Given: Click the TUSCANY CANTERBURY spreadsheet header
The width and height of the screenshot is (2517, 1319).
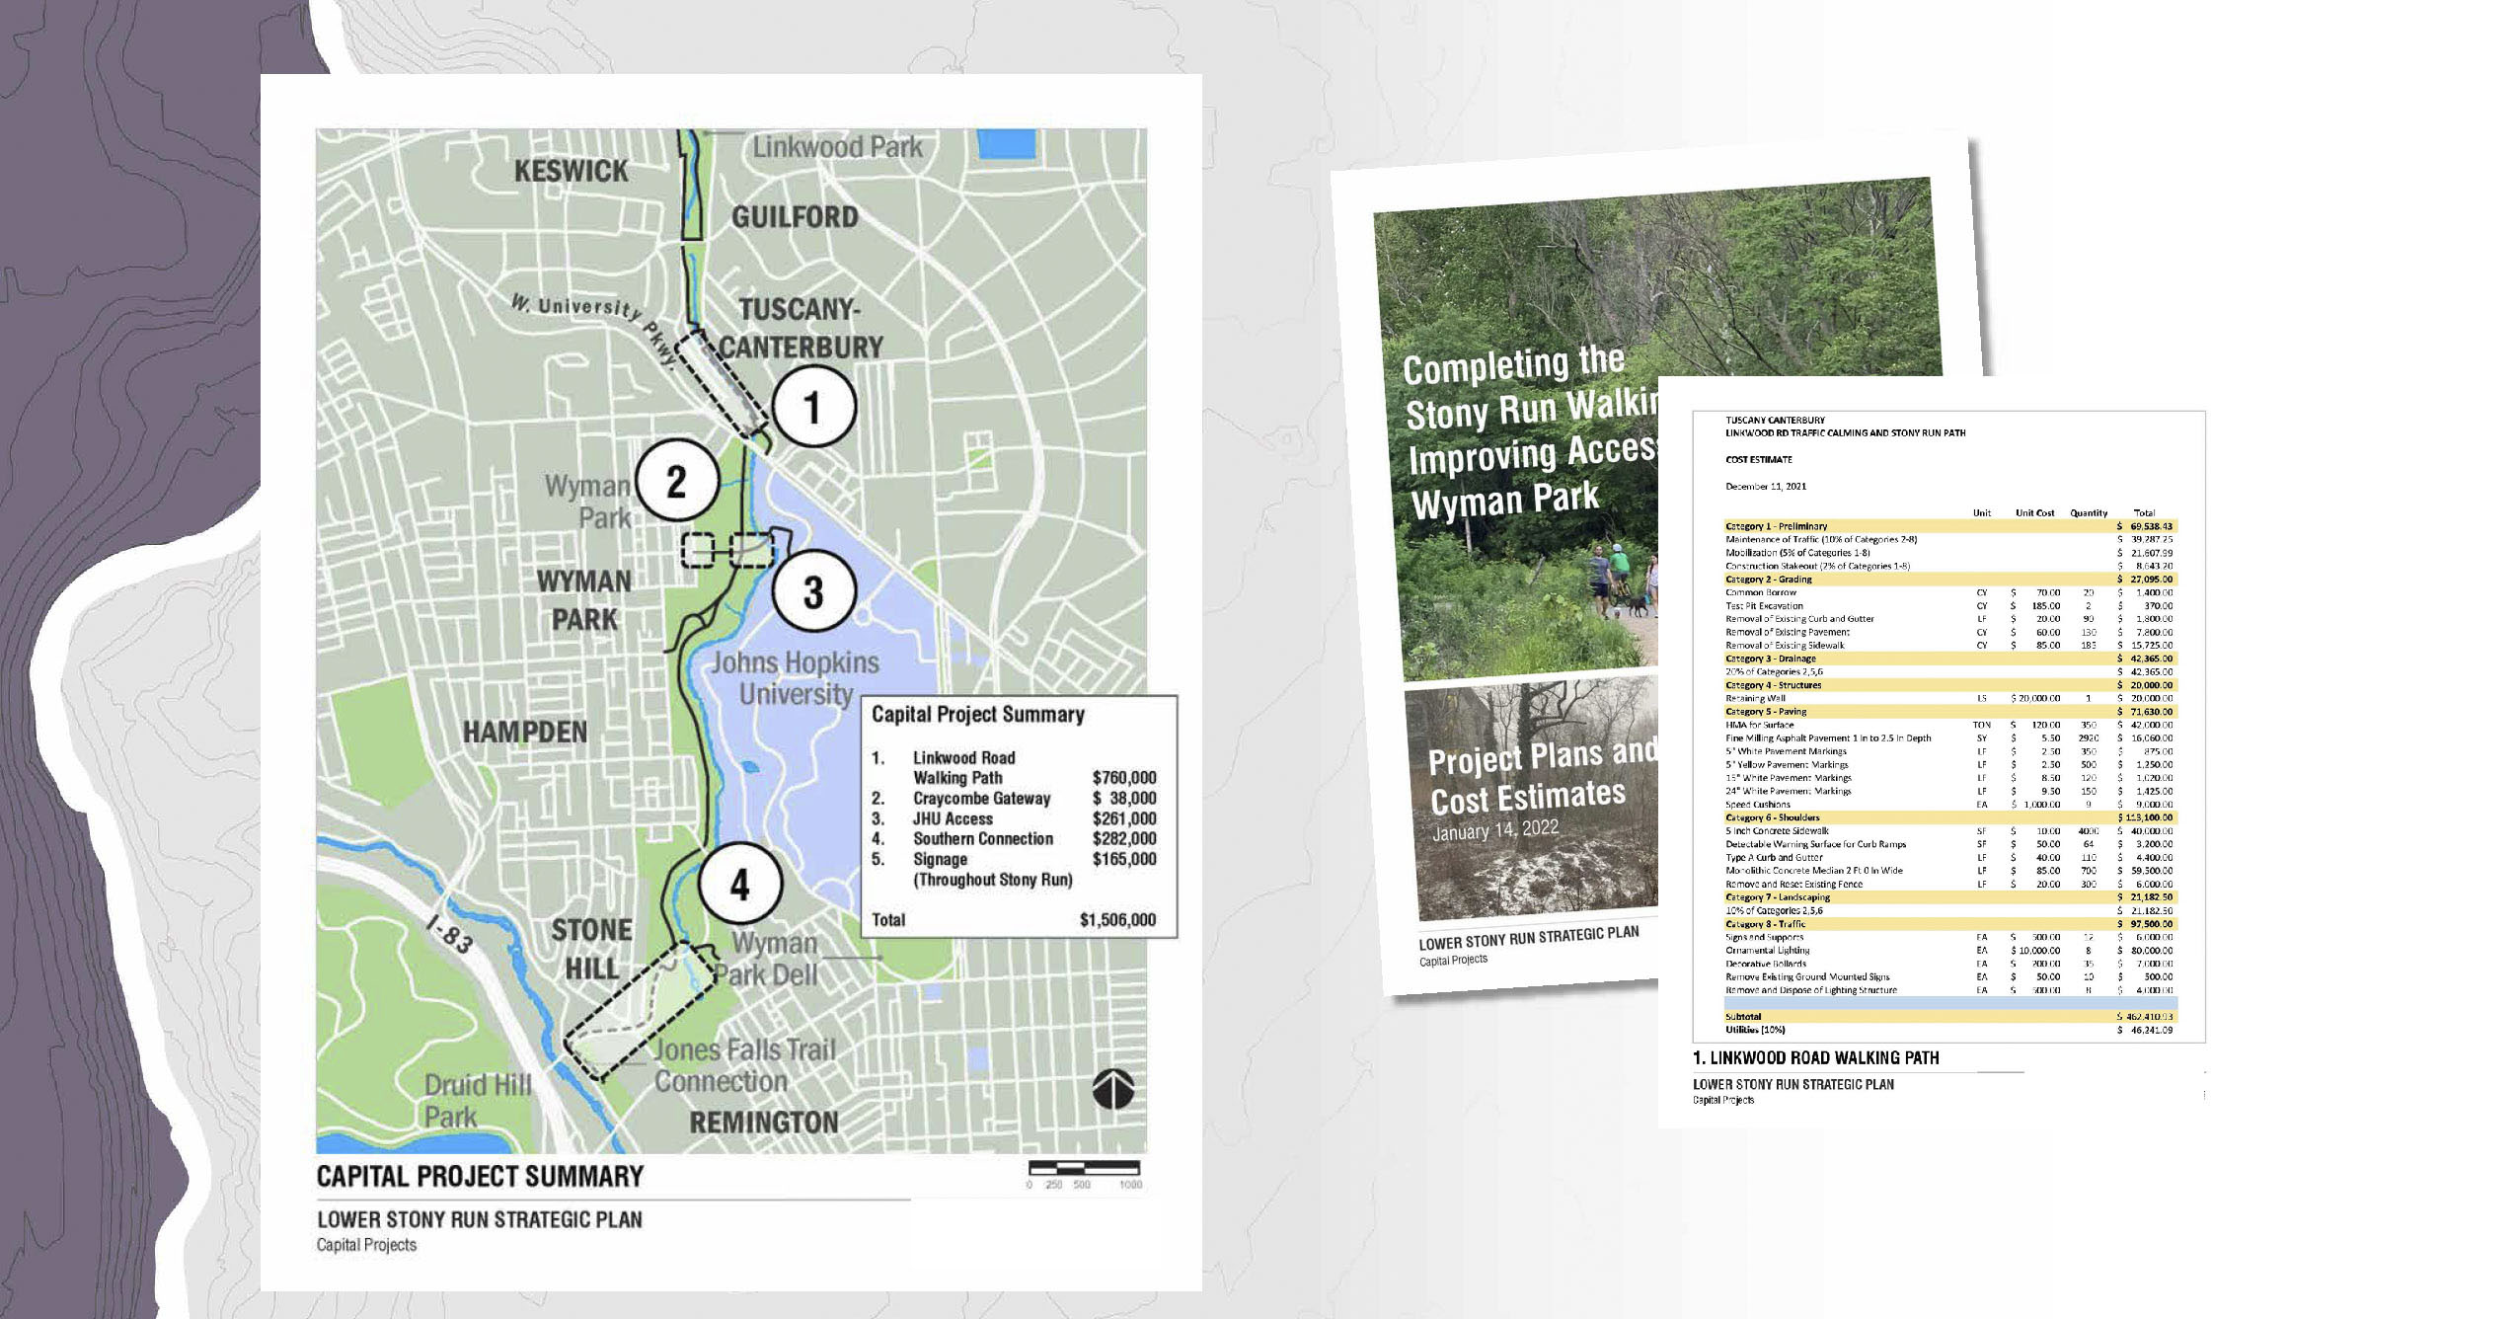Looking at the screenshot, I should pyautogui.click(x=1775, y=420).
